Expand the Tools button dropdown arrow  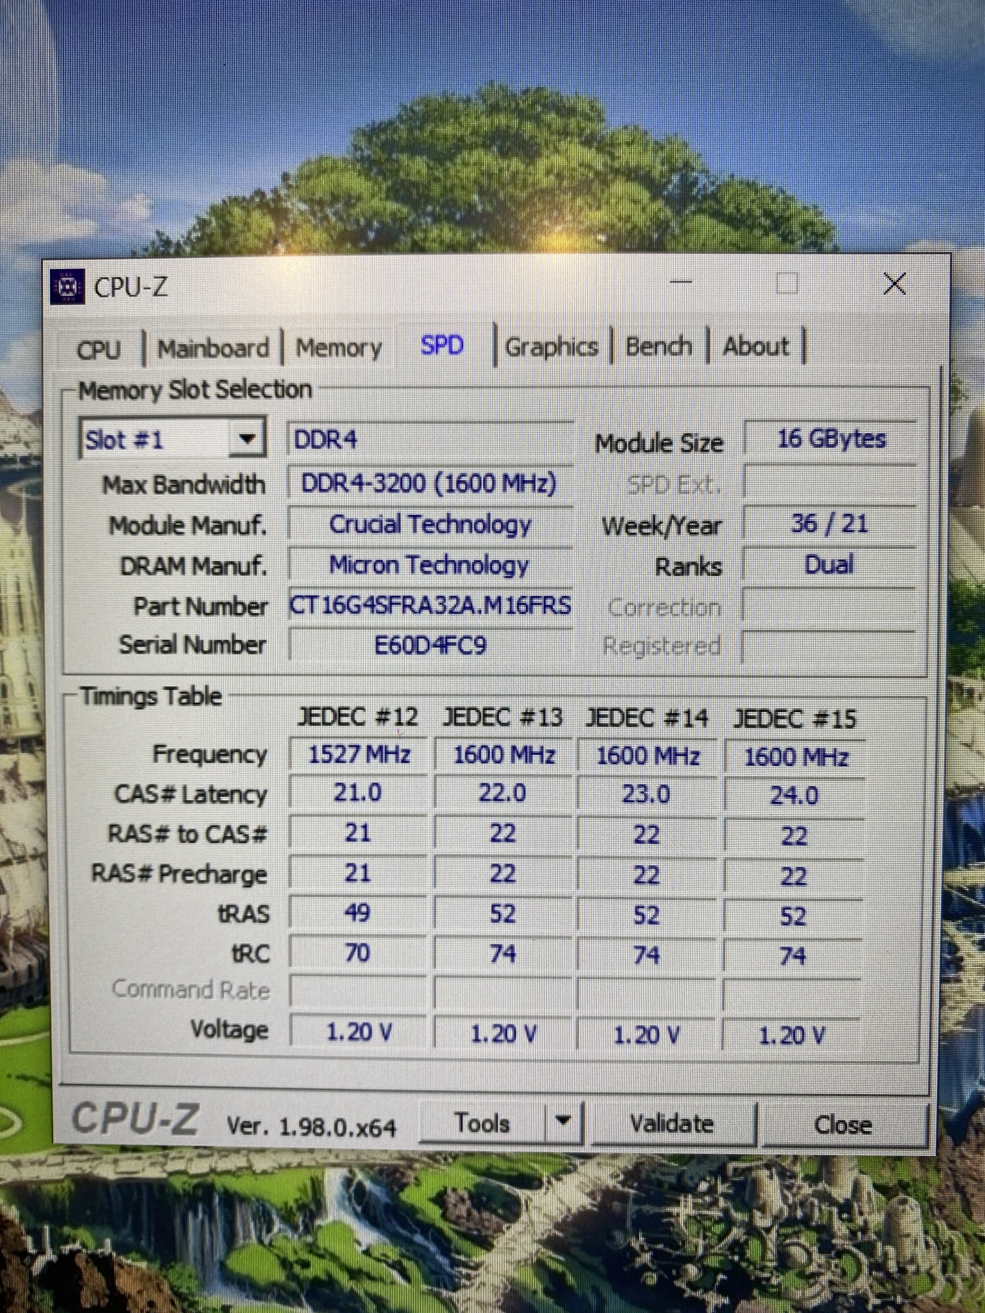[x=563, y=1122]
